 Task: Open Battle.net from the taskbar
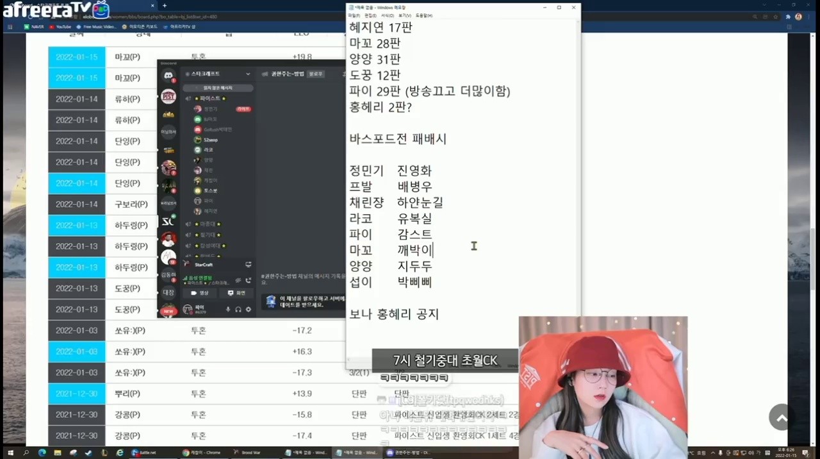click(x=144, y=453)
